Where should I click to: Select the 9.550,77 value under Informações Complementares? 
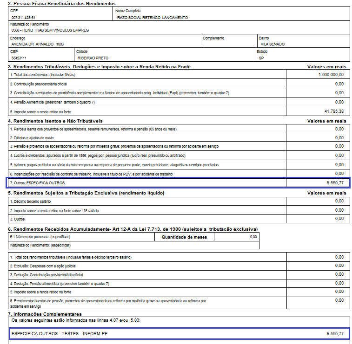(x=335, y=334)
